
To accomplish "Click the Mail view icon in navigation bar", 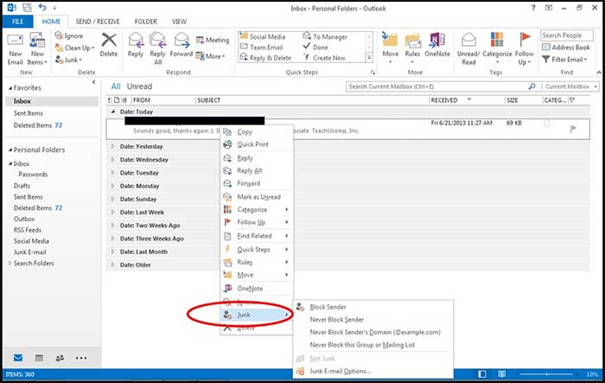I will tap(18, 358).
